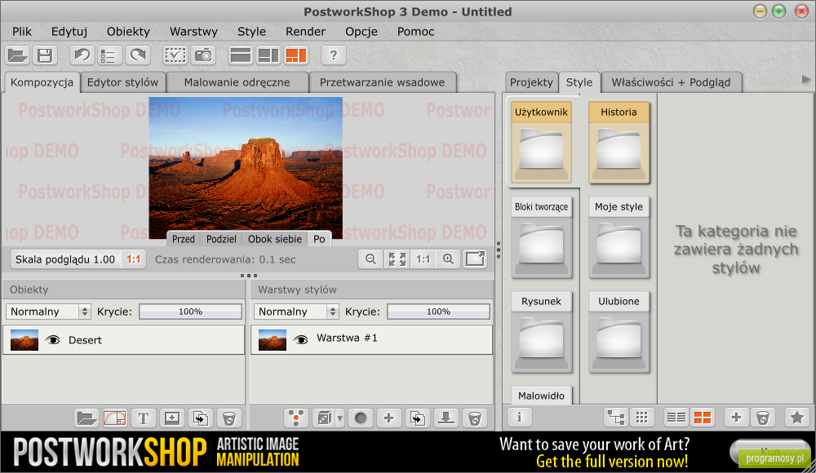Select the list view icon in the styles panel
The width and height of the screenshot is (816, 473).
(x=676, y=417)
